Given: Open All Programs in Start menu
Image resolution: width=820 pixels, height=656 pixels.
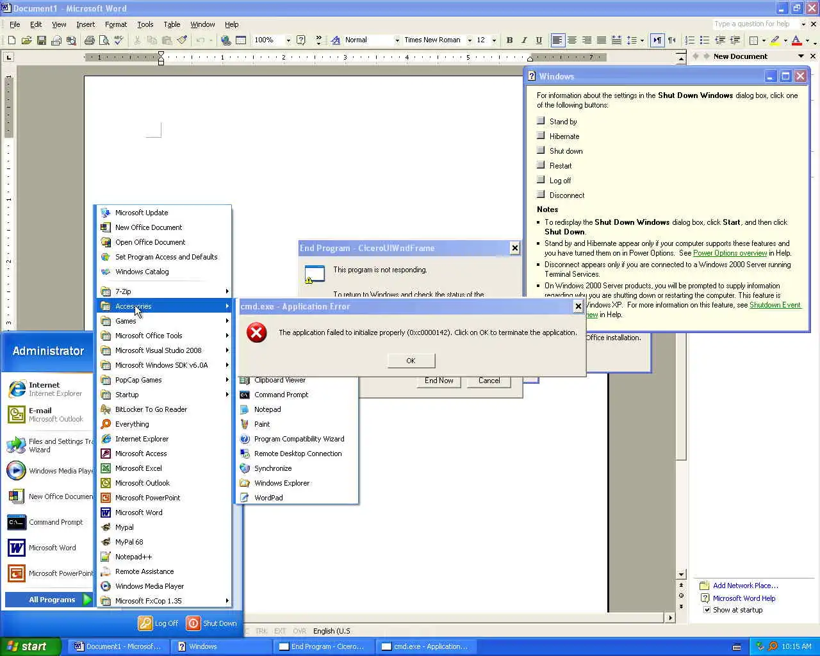Looking at the screenshot, I should [x=50, y=600].
